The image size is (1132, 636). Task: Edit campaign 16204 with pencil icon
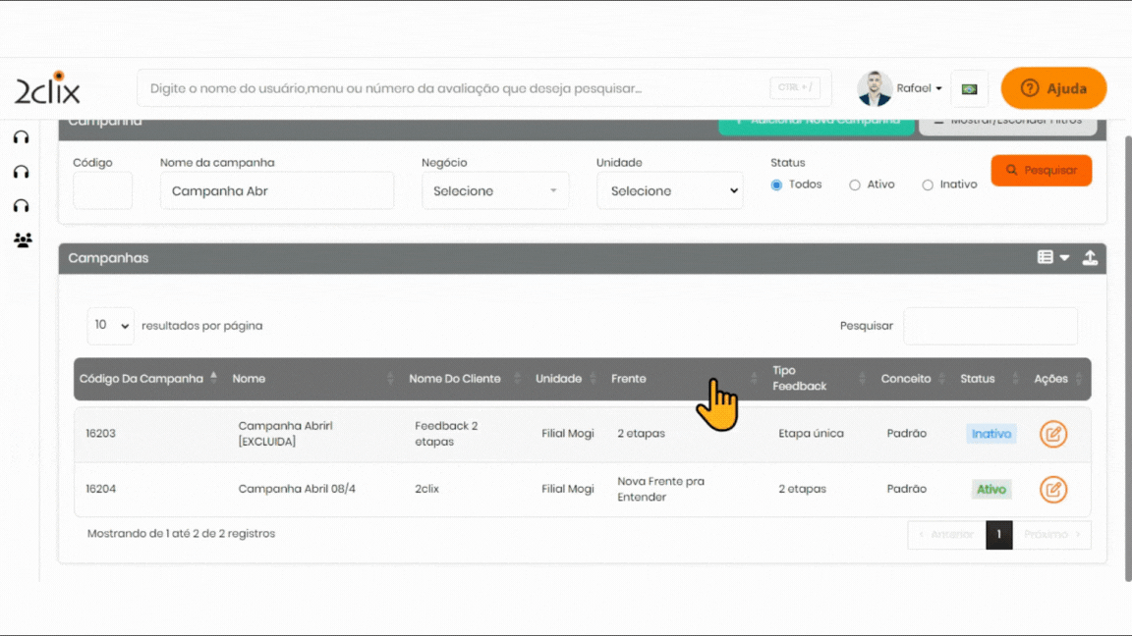pos(1052,489)
